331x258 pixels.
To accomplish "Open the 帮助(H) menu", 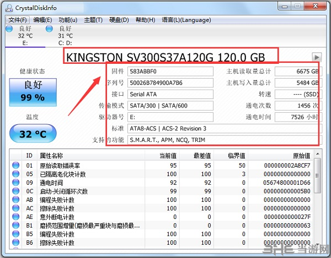I will tap(145, 20).
